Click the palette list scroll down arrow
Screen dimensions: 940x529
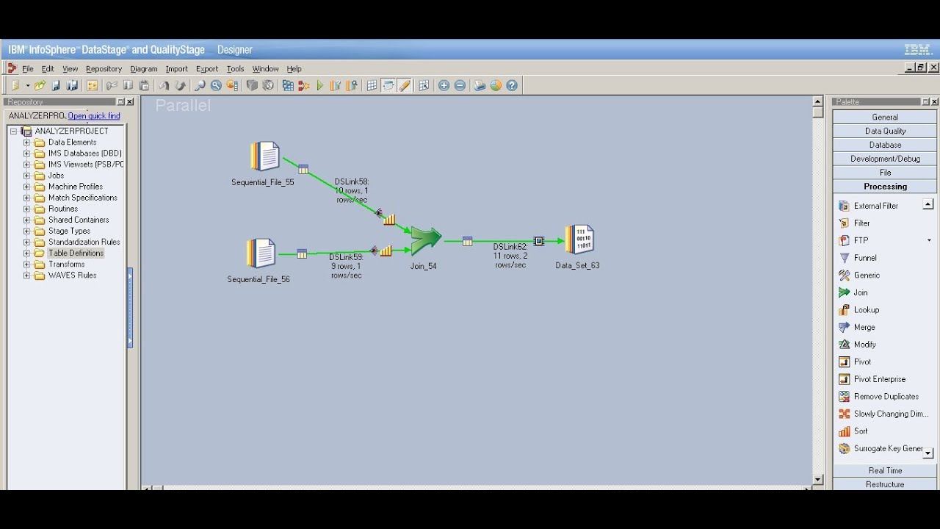click(x=928, y=454)
